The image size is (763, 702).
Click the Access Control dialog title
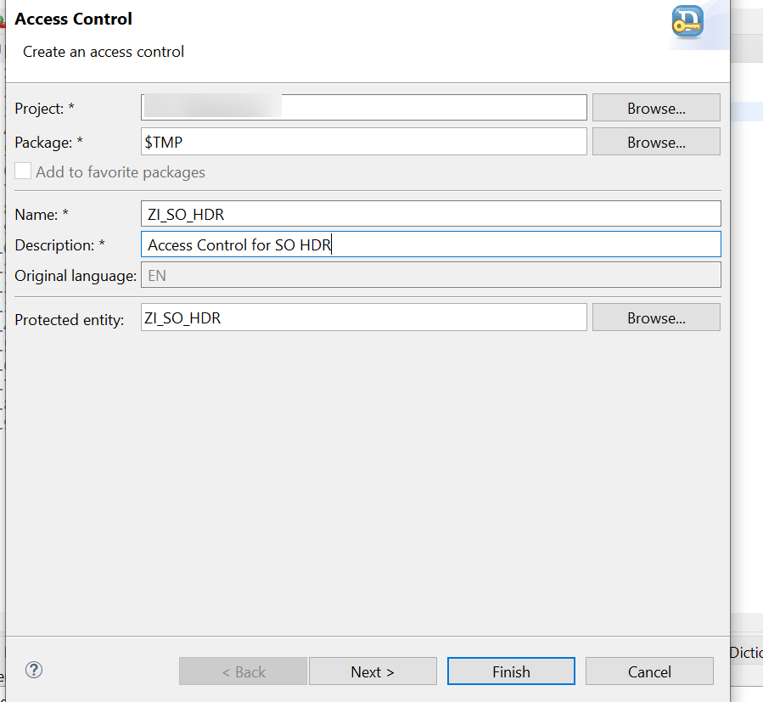tap(74, 19)
